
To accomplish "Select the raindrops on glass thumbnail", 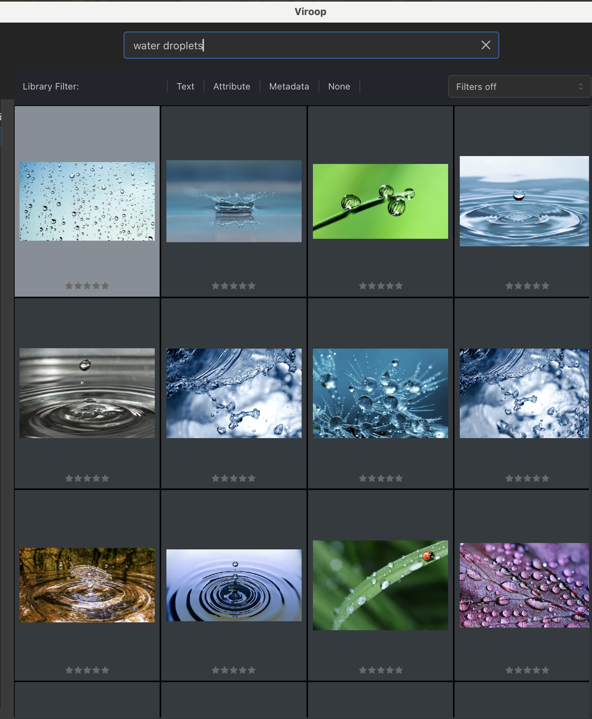I will (x=87, y=202).
